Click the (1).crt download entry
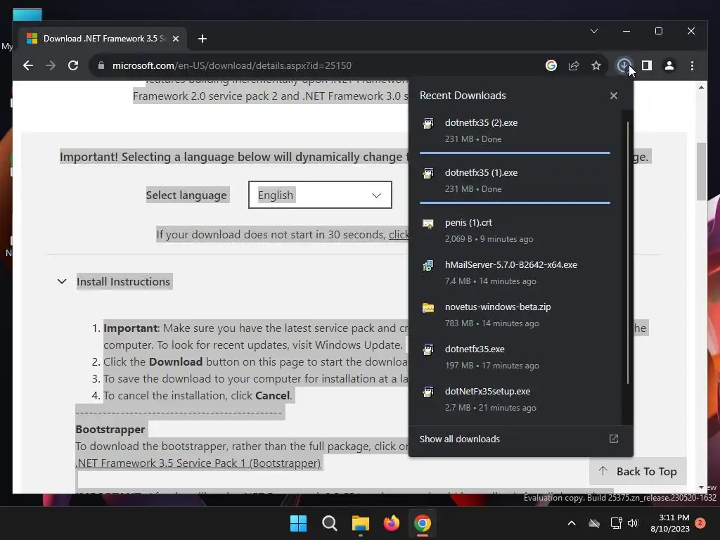 pos(515,231)
